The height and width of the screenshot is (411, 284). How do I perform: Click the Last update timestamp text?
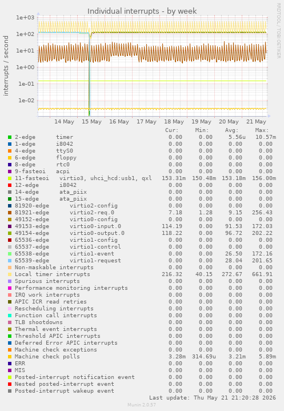click(213, 398)
